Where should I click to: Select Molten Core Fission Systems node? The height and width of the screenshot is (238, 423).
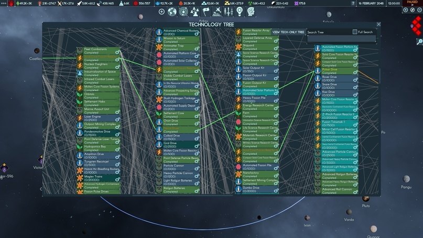pos(99,88)
